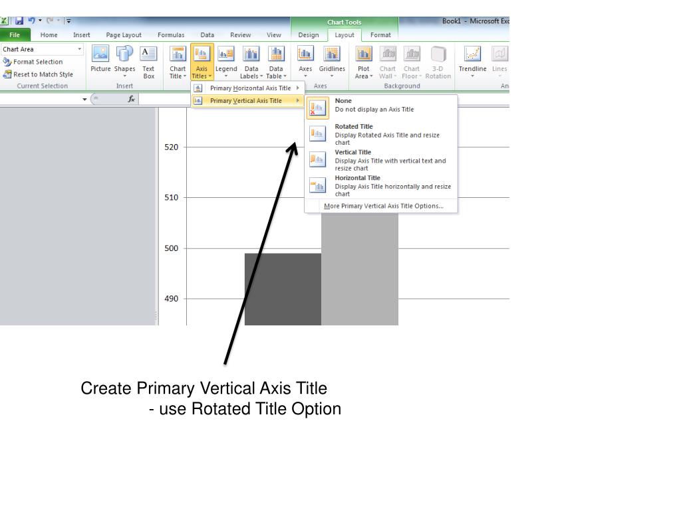This screenshot has height=510, width=681.
Task: Open the Axes options menu
Action: point(305,62)
